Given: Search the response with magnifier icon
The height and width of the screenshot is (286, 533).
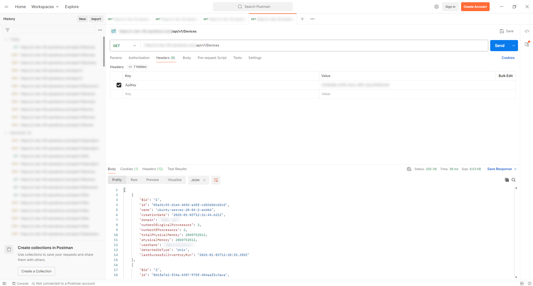Looking at the screenshot, I should [514, 180].
